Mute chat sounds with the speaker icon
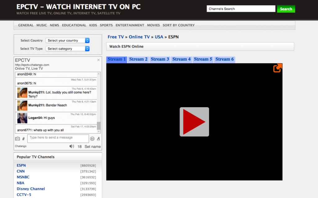 [72, 146]
